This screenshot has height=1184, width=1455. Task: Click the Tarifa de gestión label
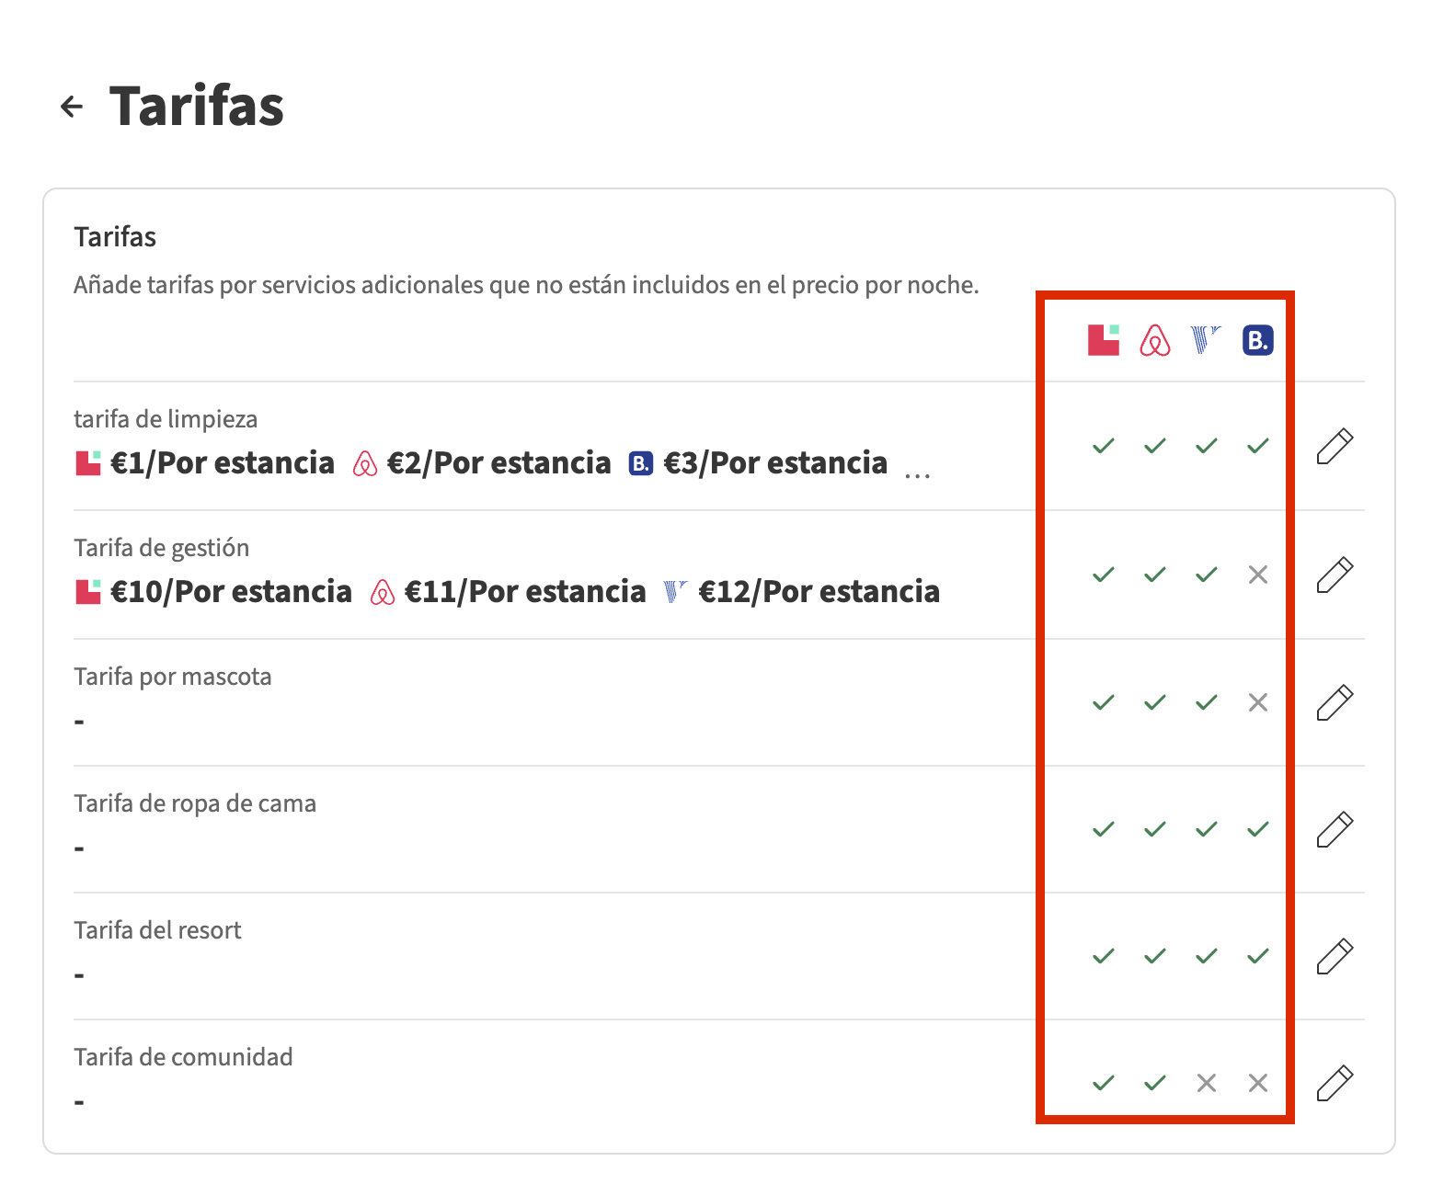[x=162, y=548]
